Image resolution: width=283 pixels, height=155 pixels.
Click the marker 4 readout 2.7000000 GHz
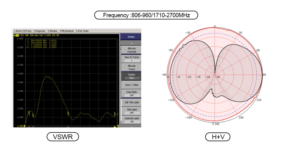coord(41,47)
